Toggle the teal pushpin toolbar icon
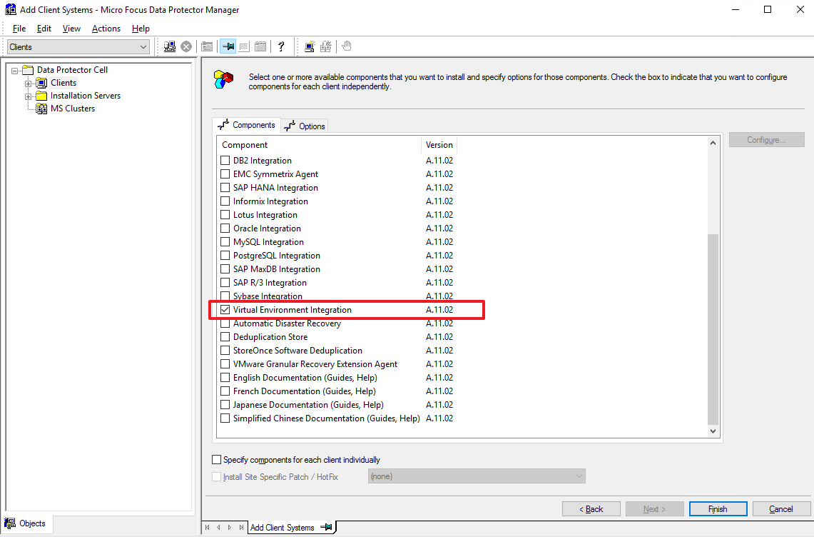Image resolution: width=814 pixels, height=537 pixels. (x=228, y=47)
